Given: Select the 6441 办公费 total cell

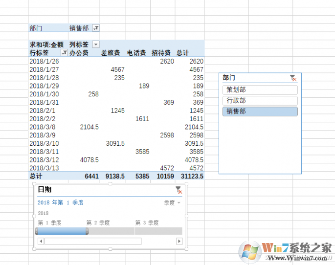Looking at the screenshot, I should pyautogui.click(x=91, y=176).
